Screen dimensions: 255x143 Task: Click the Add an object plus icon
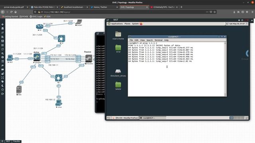[x=2, y=24]
